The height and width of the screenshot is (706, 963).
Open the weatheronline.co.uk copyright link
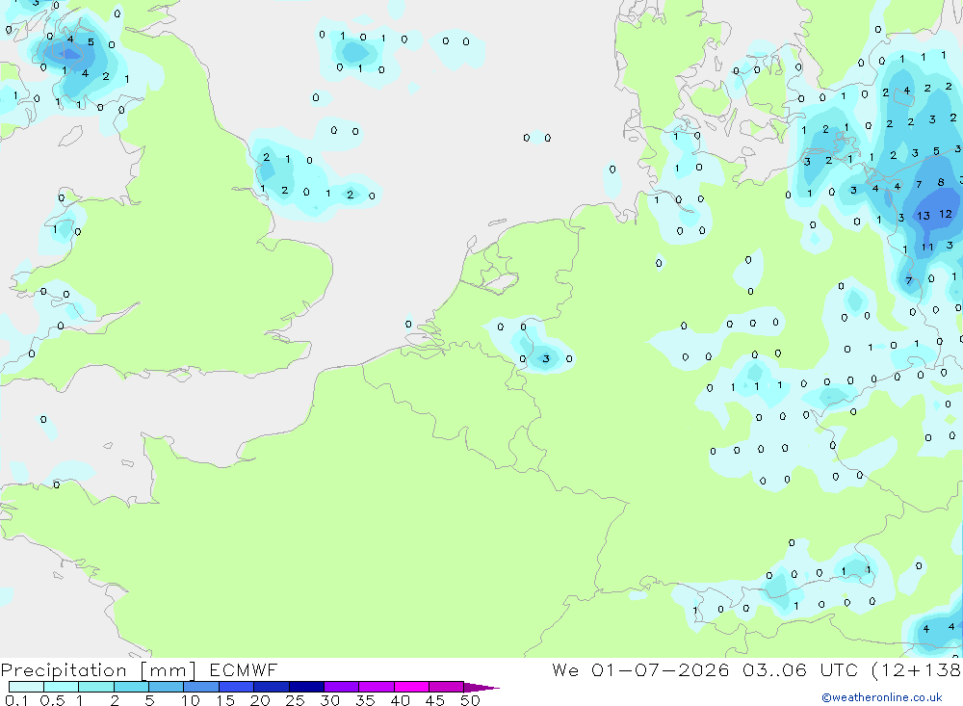click(x=882, y=697)
